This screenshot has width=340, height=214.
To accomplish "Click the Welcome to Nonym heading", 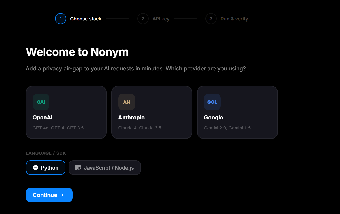I will point(77,52).
